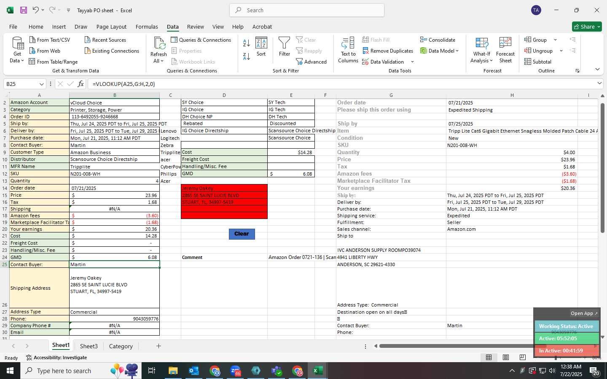607x379 pixels.
Task: Open the Category worksheet tab
Action: click(x=121, y=346)
